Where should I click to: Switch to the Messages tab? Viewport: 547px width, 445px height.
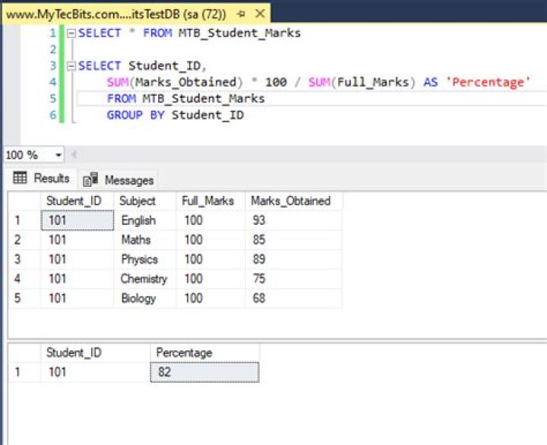click(119, 180)
